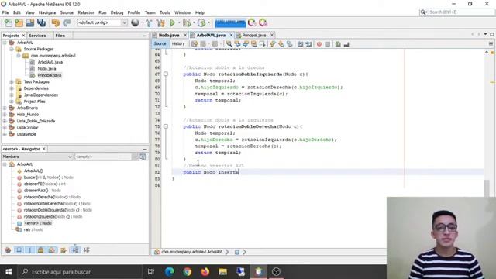
Task: Switch to the Nodo.java editor tab
Action: [169, 35]
